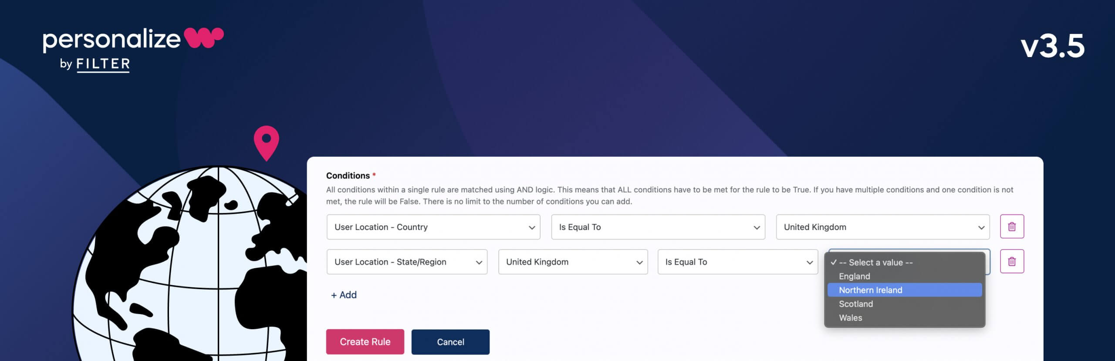Viewport: 1115px width, 361px height.
Task: Click the + Add link to add a condition
Action: [x=344, y=295]
